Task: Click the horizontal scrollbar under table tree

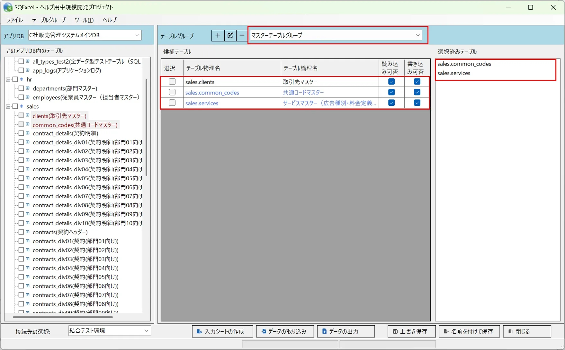Action: (x=63, y=317)
